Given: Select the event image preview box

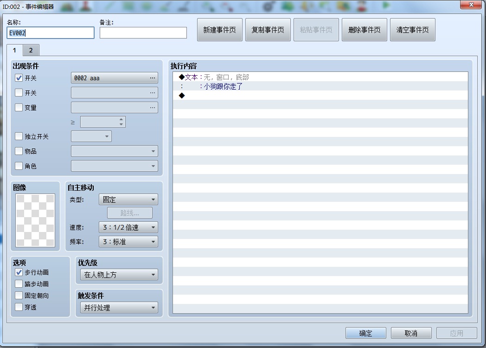Looking at the screenshot, I should 35,220.
